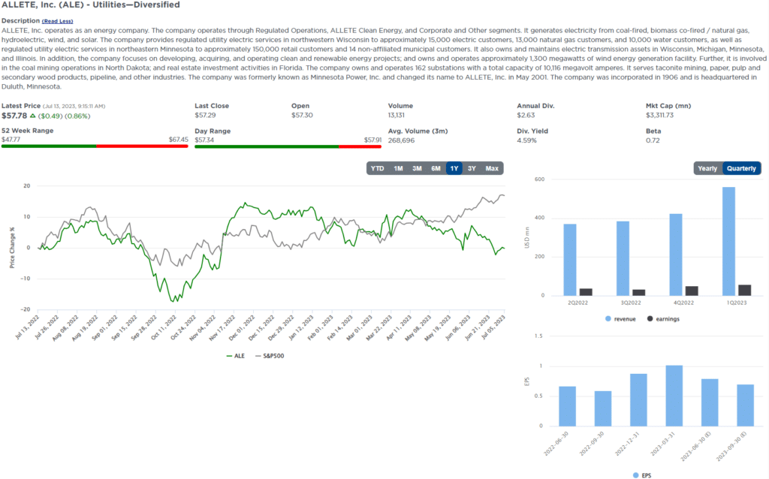The image size is (769, 479).
Task: Click the Beta value 0.72
Action: point(653,140)
